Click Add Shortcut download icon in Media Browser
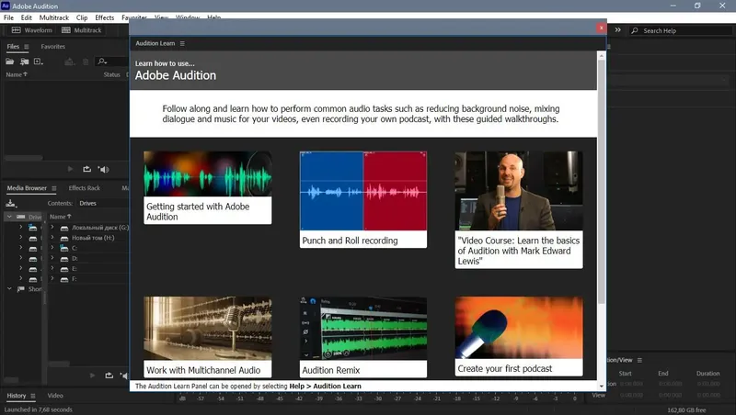This screenshot has height=415, width=736. (11, 203)
